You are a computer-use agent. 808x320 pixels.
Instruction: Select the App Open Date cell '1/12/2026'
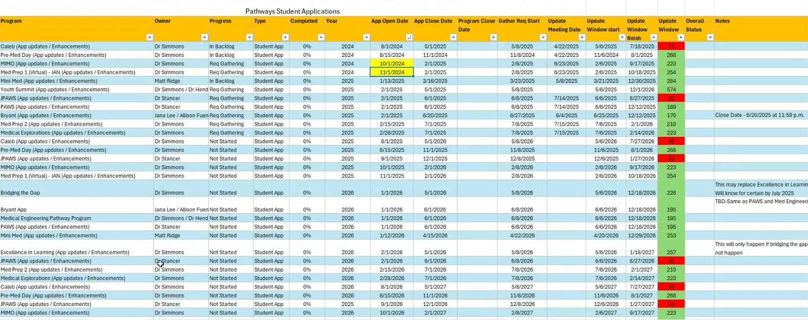pyautogui.click(x=392, y=236)
